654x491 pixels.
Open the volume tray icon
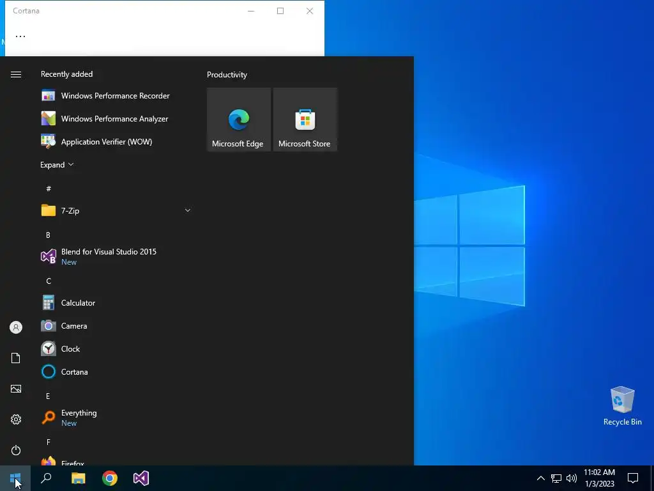[x=572, y=478]
